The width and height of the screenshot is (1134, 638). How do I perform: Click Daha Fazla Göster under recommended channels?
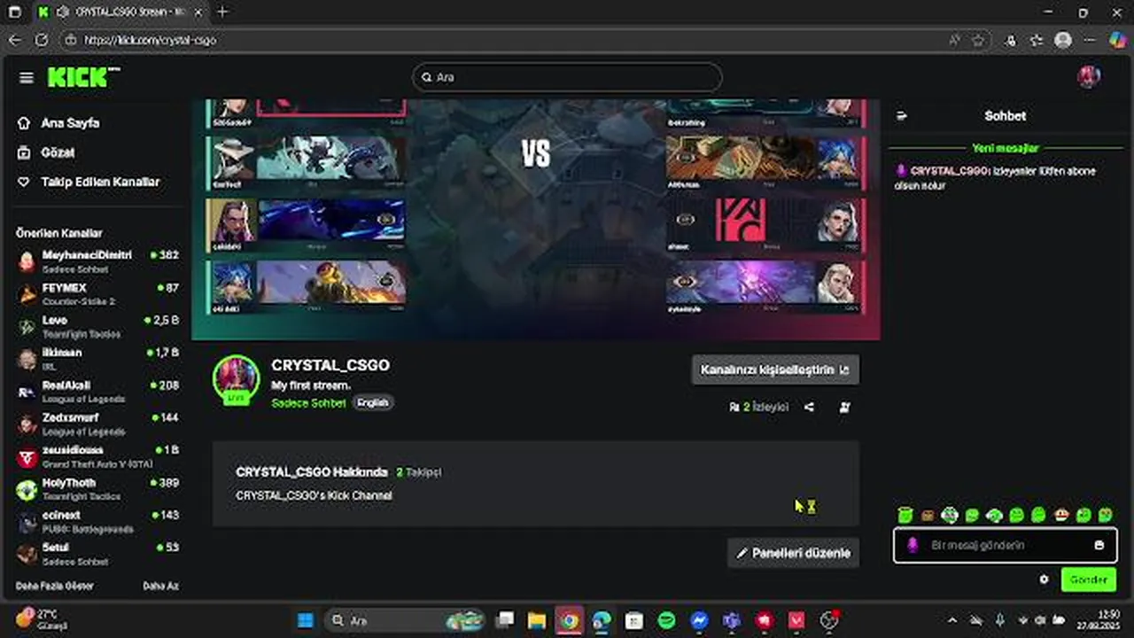coord(54,586)
